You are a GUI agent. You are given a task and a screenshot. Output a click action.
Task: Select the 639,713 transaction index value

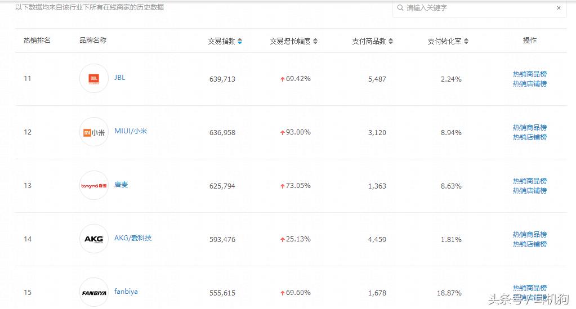coord(222,79)
